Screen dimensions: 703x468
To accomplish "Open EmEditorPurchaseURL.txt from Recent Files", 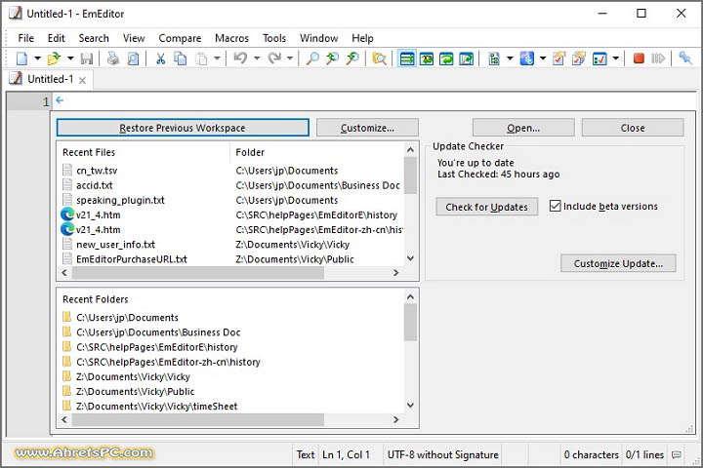I will click(132, 259).
